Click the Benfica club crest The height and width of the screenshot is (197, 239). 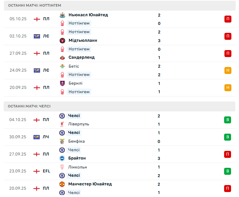(x=62, y=141)
